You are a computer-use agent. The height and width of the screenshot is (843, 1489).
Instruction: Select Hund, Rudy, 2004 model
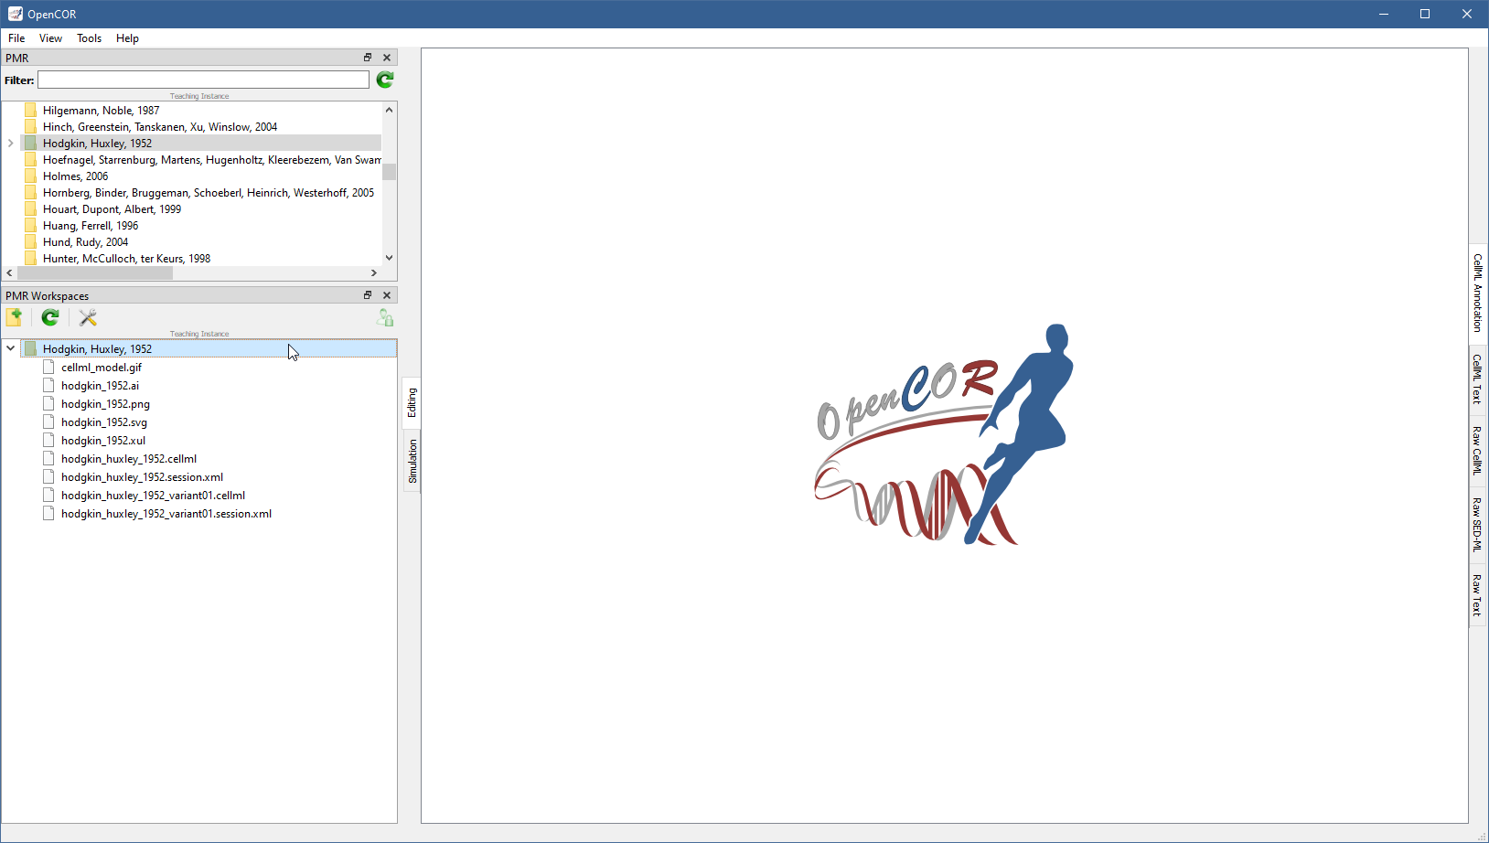coord(85,242)
